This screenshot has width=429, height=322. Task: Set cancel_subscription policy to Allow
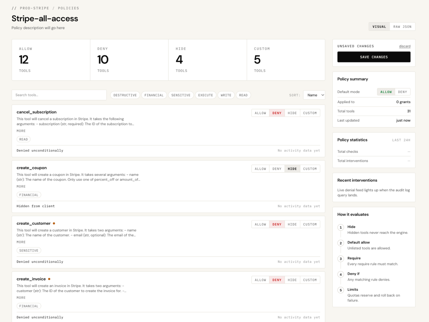point(260,113)
